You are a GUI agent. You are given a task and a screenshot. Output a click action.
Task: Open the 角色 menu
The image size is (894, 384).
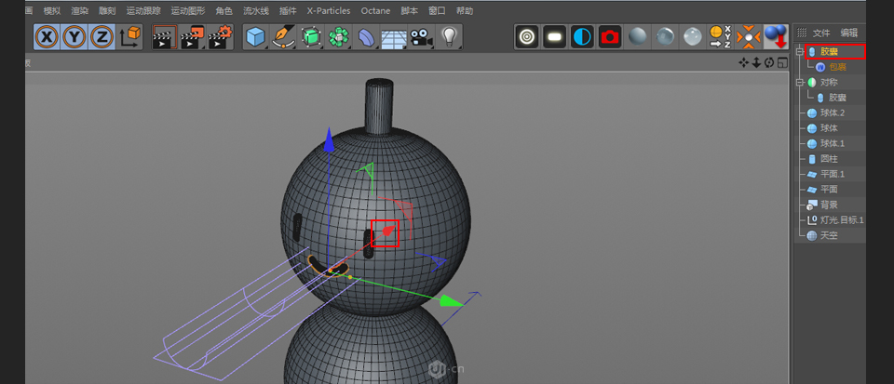pyautogui.click(x=224, y=11)
